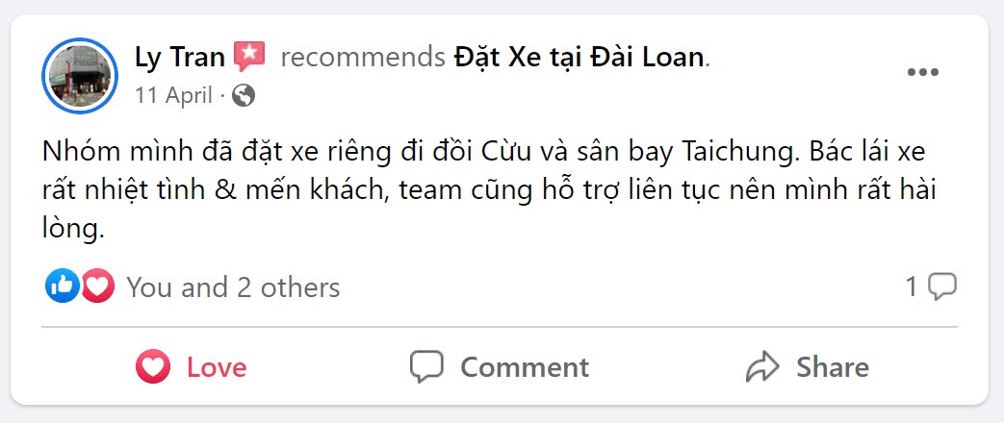Screen dimensions: 1004x423
Task: Open Ly Tran's profile picture
Action: click(80, 76)
